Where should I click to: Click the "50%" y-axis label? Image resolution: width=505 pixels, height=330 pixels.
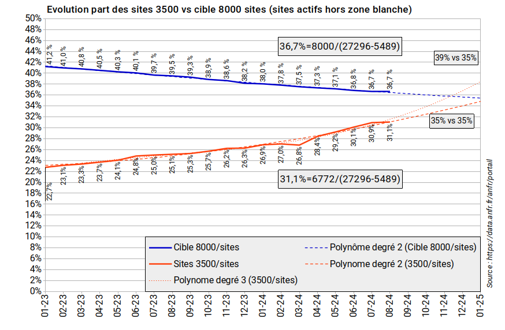[33, 18]
